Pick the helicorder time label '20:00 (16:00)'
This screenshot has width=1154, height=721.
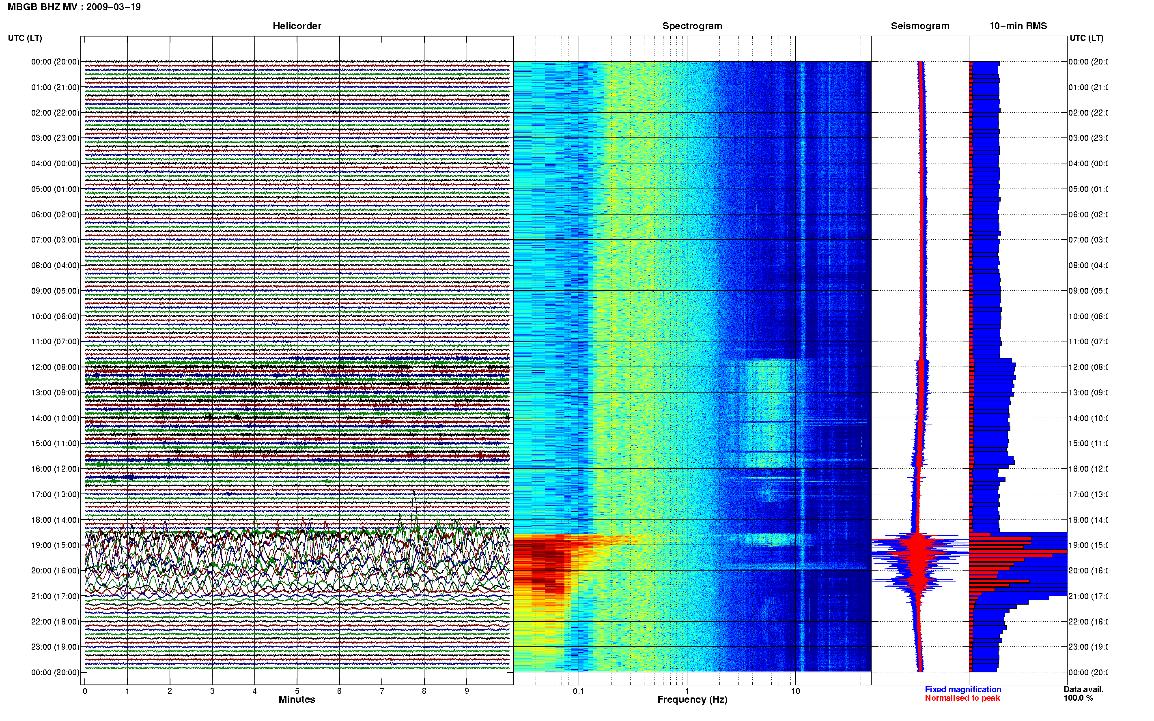[x=55, y=570]
